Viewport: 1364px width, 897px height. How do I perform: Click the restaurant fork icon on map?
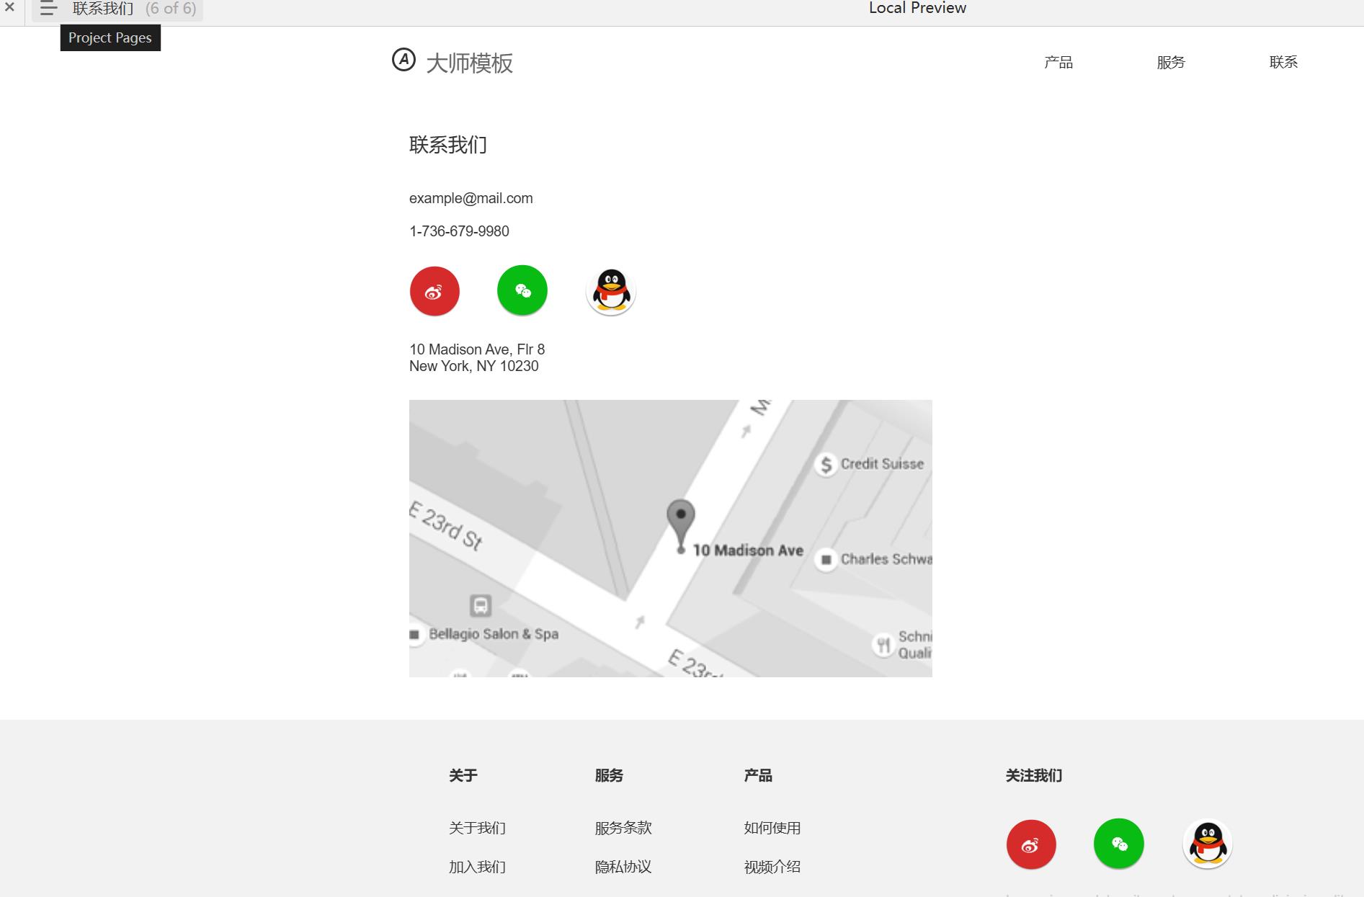[x=883, y=645]
